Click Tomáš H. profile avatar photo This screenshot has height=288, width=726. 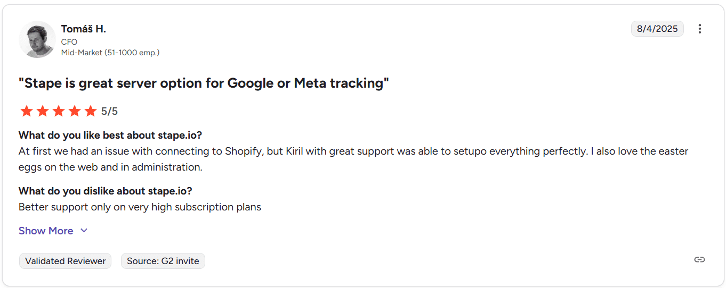(x=37, y=39)
